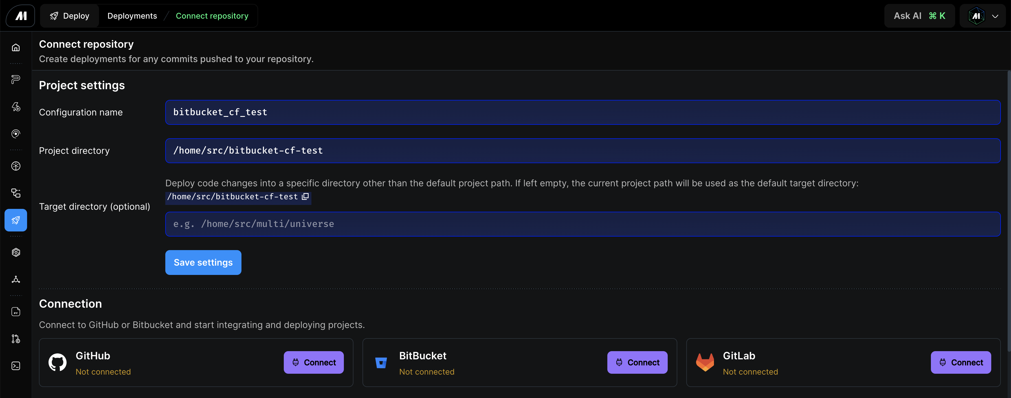Select the rocket Deploy sidebar icon
The image size is (1011, 398).
click(16, 220)
